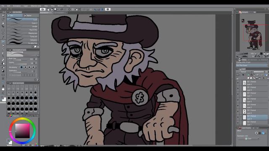Select the Fill bucket tool
The height and width of the screenshot is (151, 269).
click(3, 67)
